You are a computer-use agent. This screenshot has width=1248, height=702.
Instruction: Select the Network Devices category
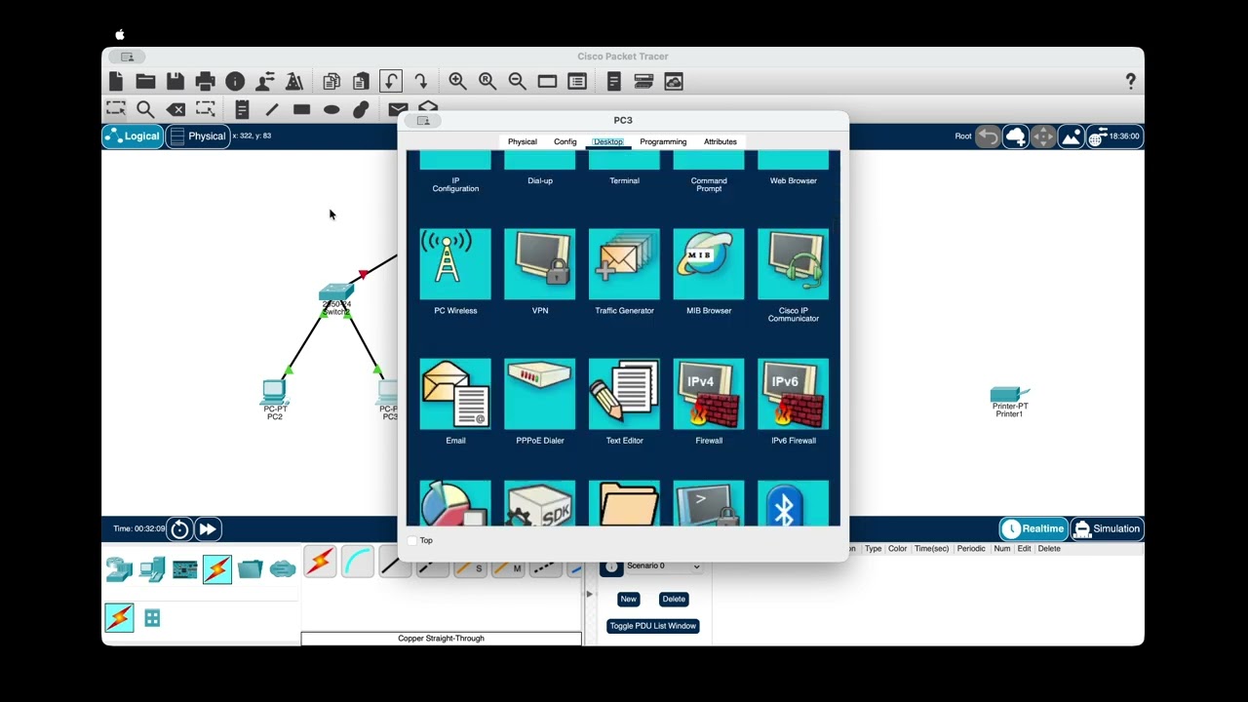[119, 568]
